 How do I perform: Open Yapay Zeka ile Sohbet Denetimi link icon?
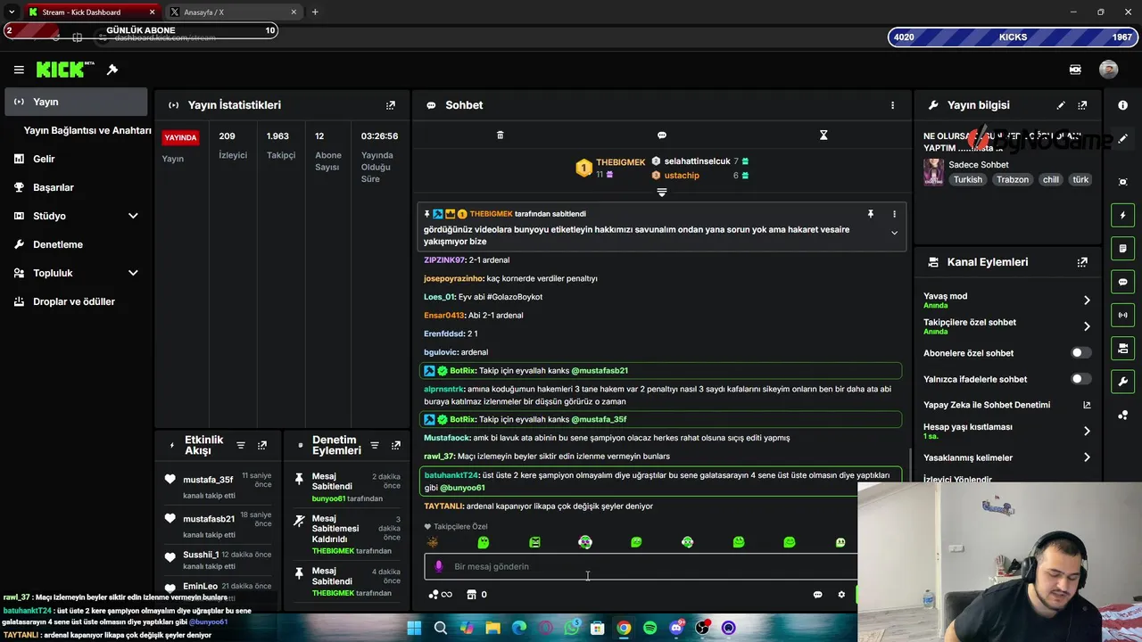[1087, 405]
